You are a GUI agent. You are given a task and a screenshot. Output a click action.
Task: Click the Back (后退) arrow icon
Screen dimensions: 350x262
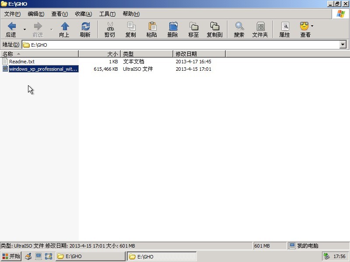click(12, 27)
